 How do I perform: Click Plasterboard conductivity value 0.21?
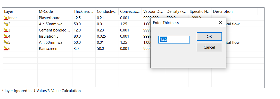click(100, 18)
